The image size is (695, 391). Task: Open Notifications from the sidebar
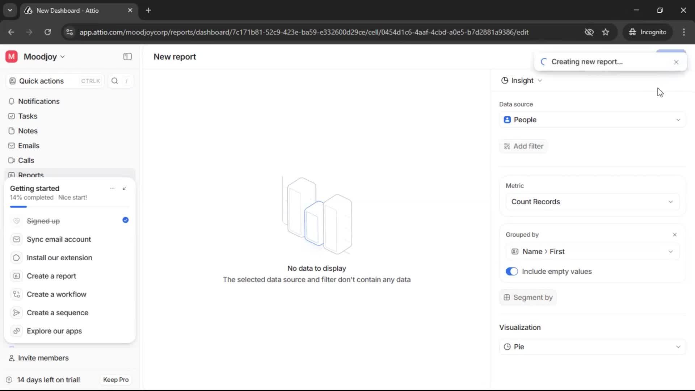coord(39,101)
